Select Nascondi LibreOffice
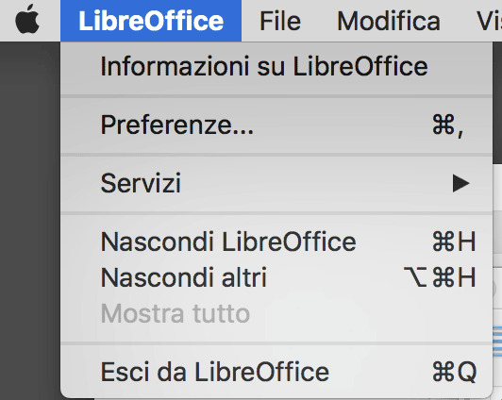The height and width of the screenshot is (400, 502). (276, 242)
